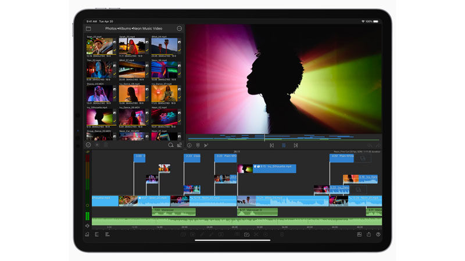Screen dimensions: 465x261
Task: Search clips with the magnifier icon
Action: pyautogui.click(x=171, y=145)
